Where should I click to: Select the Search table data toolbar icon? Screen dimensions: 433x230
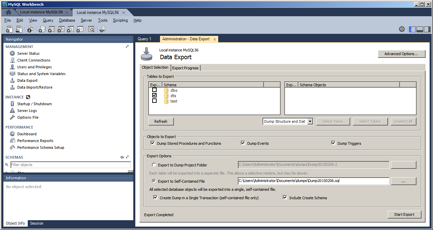pyautogui.click(x=91, y=29)
